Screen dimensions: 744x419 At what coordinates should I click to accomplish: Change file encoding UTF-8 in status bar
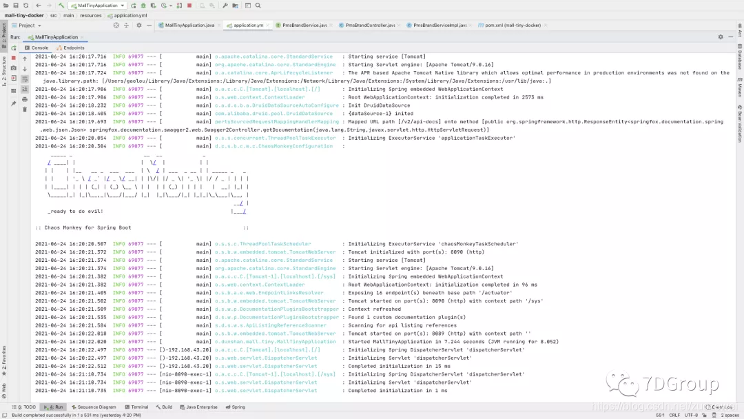tap(691, 415)
